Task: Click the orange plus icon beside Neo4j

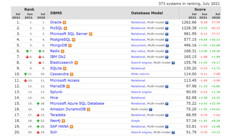Action: pyautogui.click(x=63, y=121)
